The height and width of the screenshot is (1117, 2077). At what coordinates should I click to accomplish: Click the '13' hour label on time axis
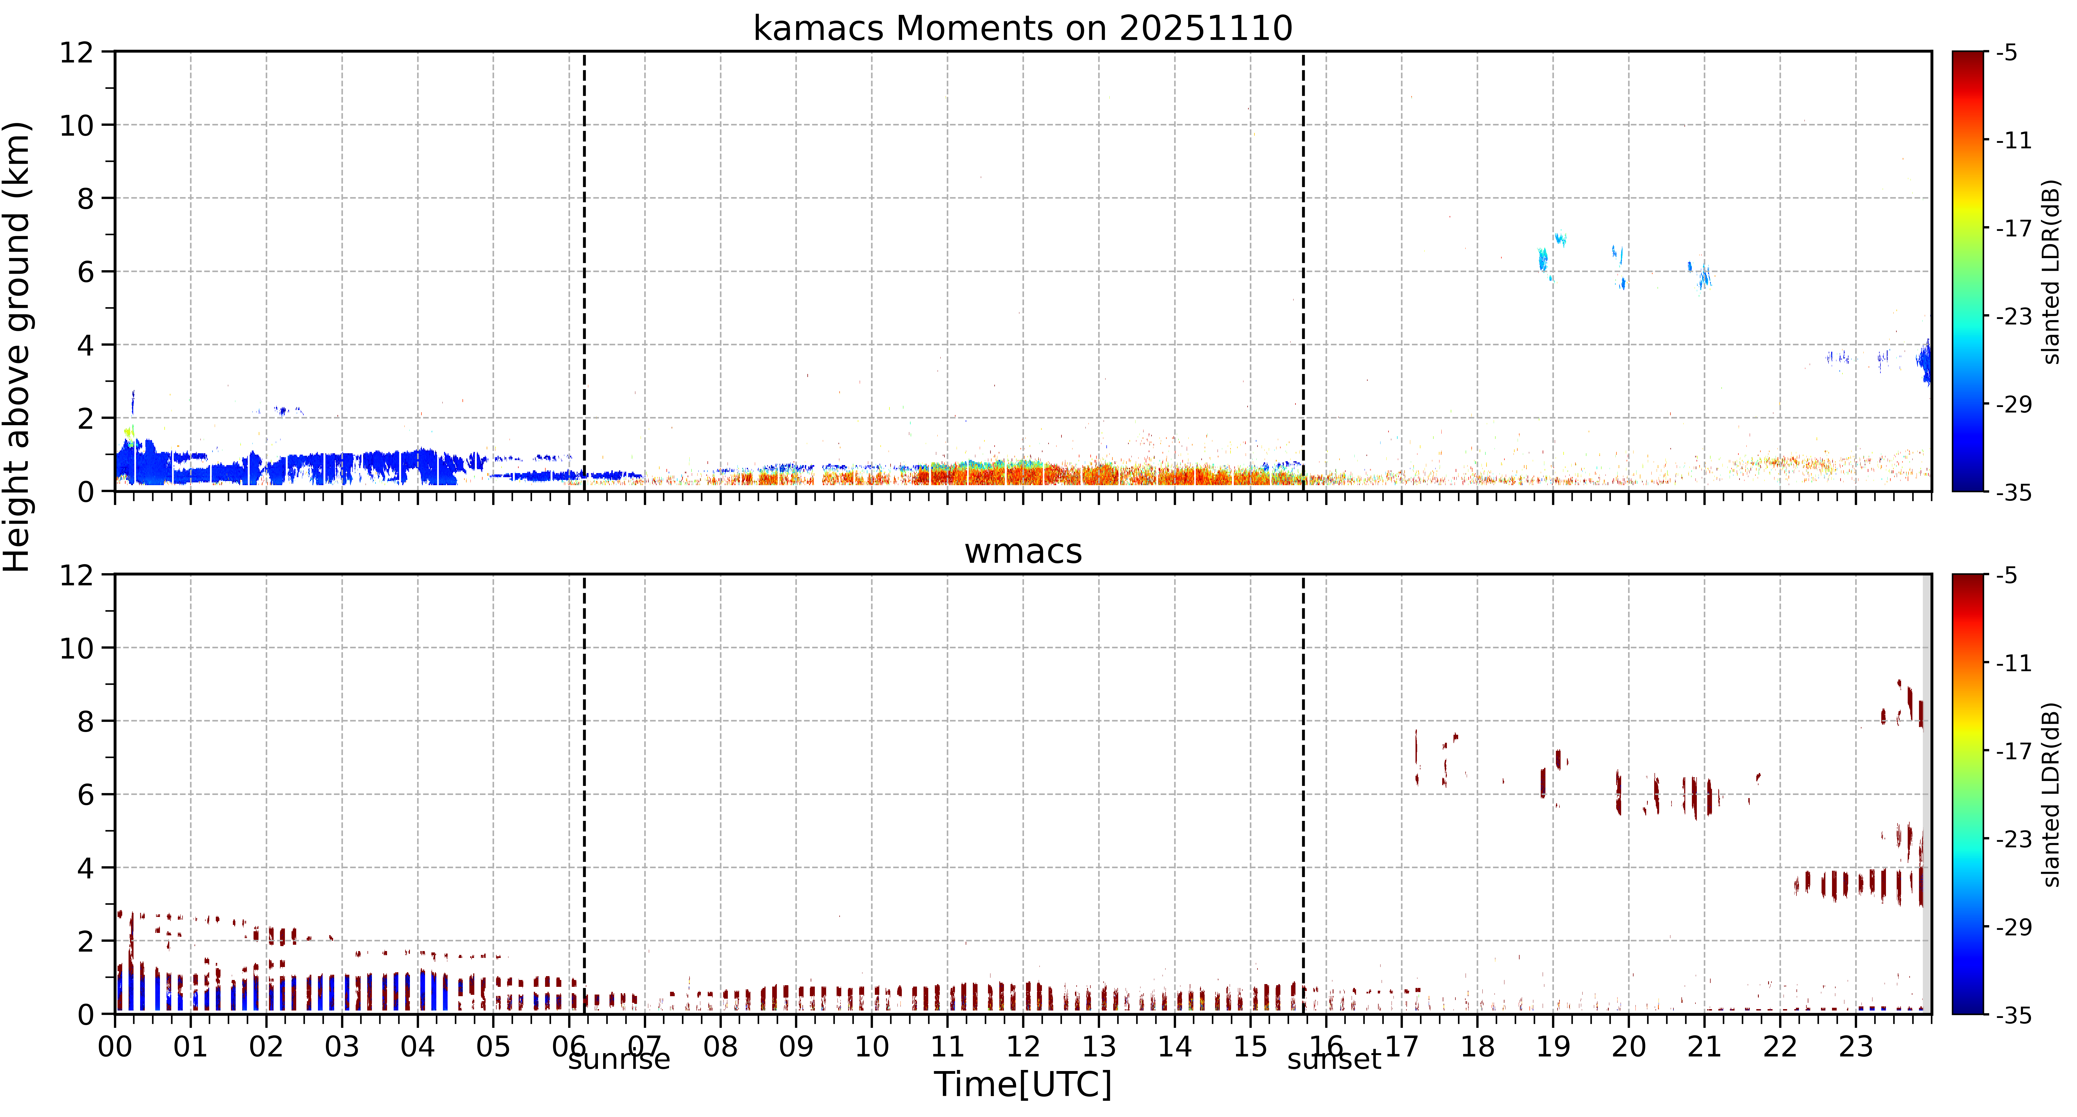1099,1047
